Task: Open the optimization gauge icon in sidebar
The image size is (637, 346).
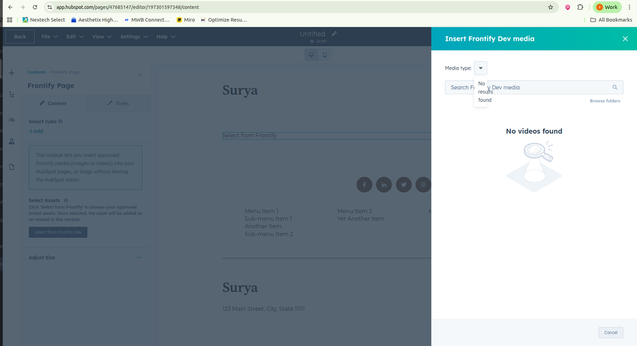Action: coord(11,120)
